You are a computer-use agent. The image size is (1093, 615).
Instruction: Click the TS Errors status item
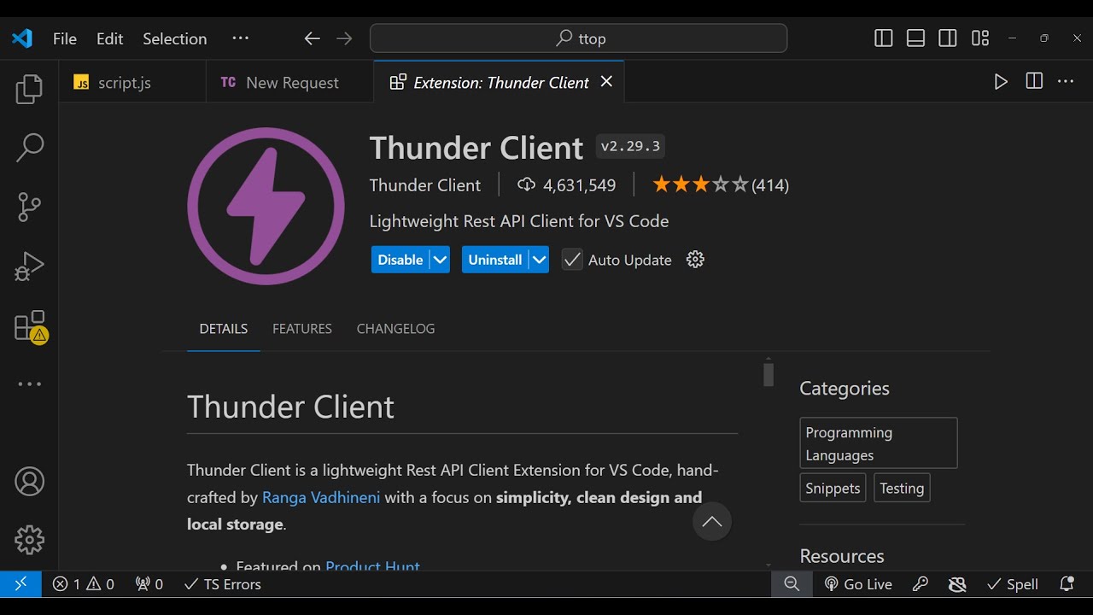223,584
